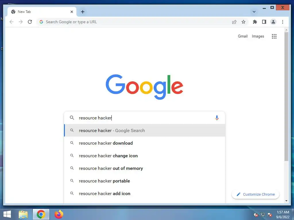
Task: Click the muted volume tray icon
Action: point(255,215)
